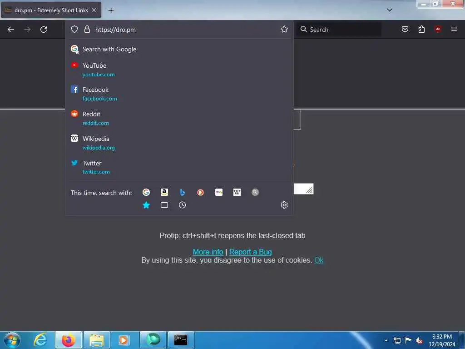Viewport: 465px width, 349px height.
Task: Open the Action Center flag icon
Action: tap(408, 340)
